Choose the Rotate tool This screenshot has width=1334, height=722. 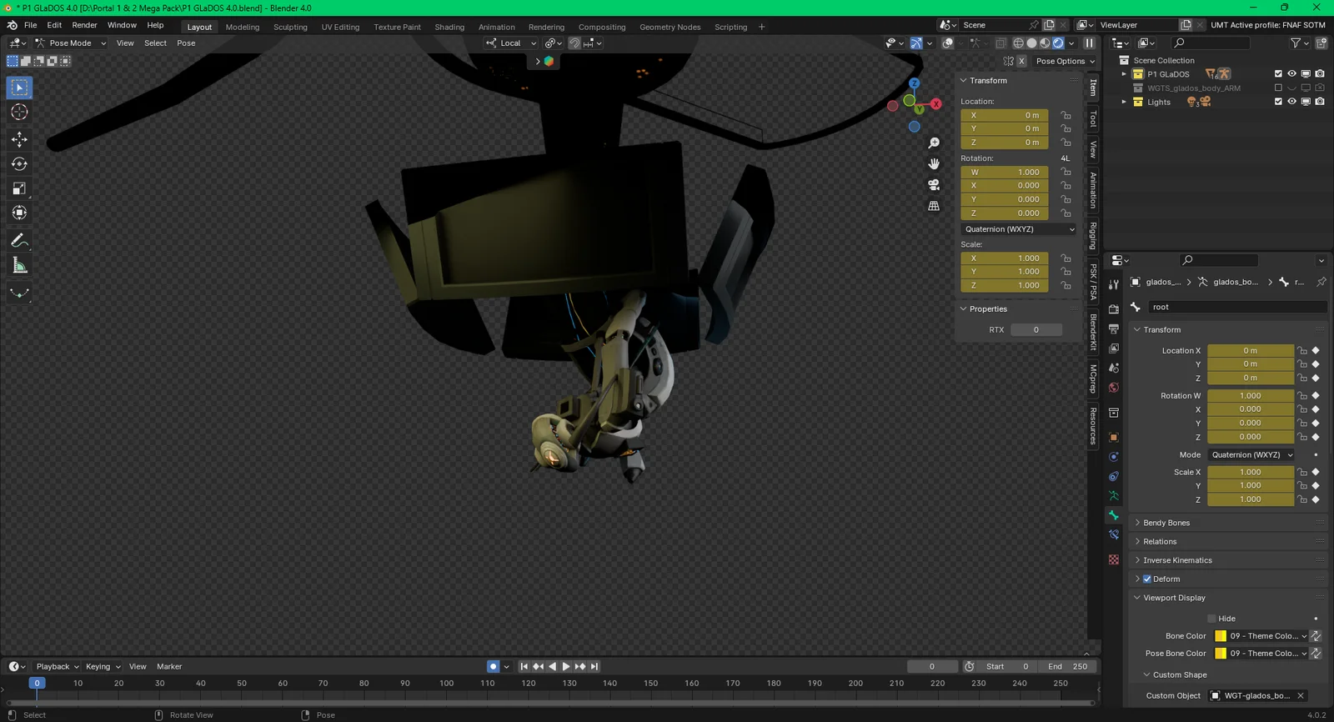[x=19, y=163]
